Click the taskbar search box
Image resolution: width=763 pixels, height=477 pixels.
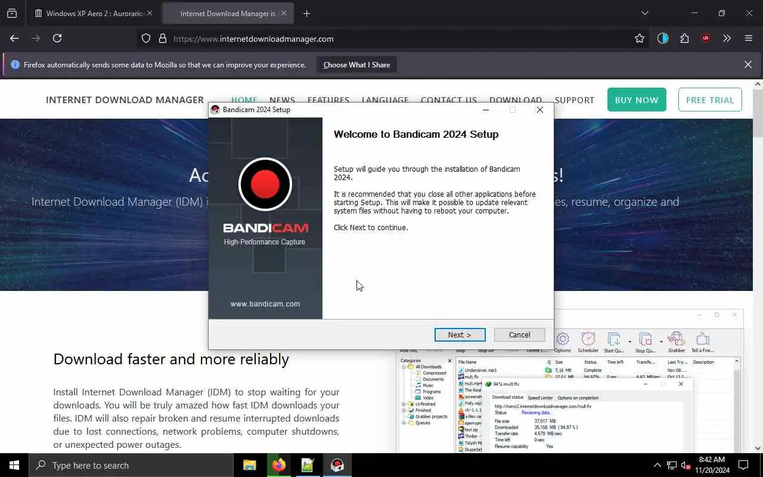(x=131, y=465)
